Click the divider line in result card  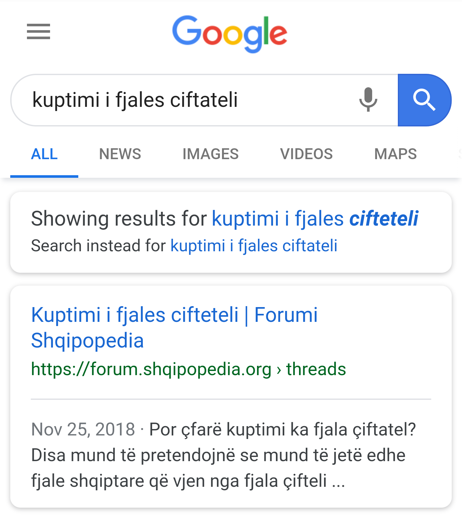click(x=231, y=399)
